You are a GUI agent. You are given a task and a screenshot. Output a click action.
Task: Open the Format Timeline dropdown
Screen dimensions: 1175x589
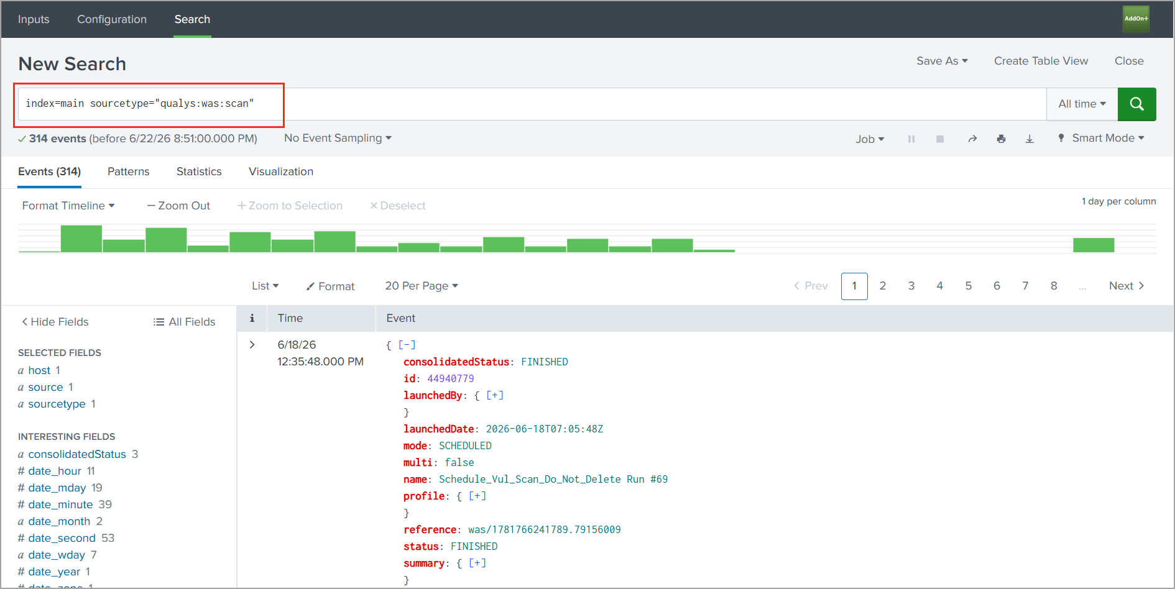click(x=68, y=206)
